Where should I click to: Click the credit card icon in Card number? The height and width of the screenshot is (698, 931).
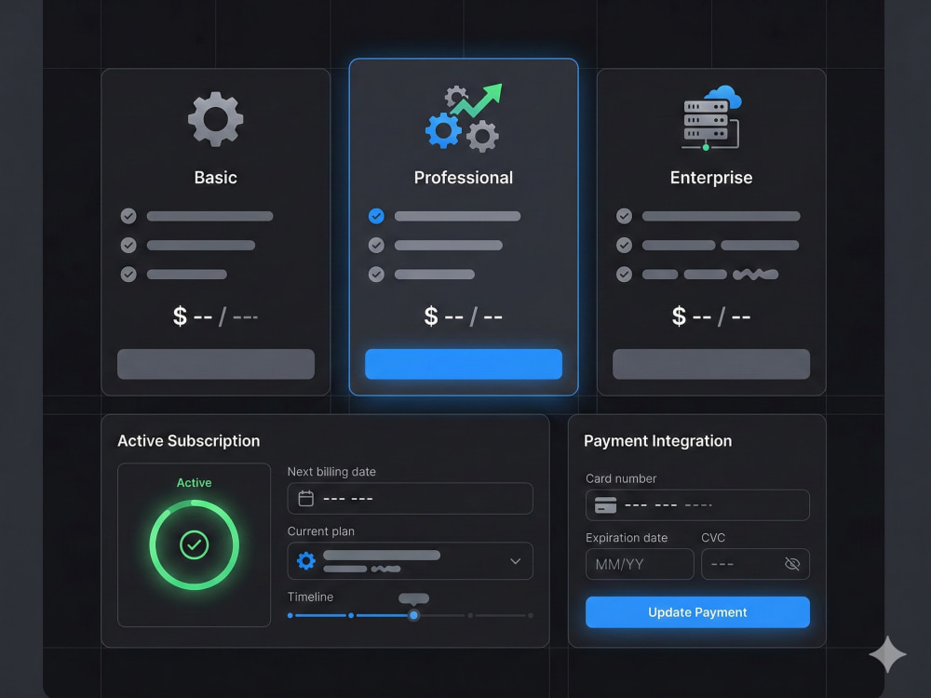tap(605, 505)
